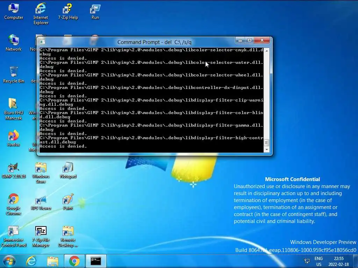Click the 'libdisplay-filter-gamma.dll' path line
The height and width of the screenshot is (268, 358).
click(151, 125)
